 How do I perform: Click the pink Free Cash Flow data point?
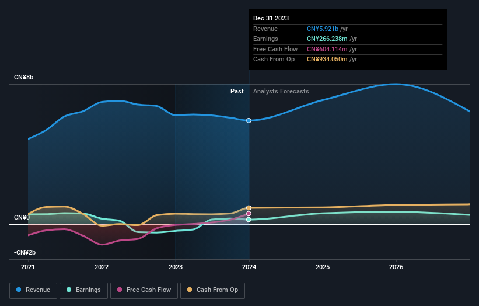249,214
